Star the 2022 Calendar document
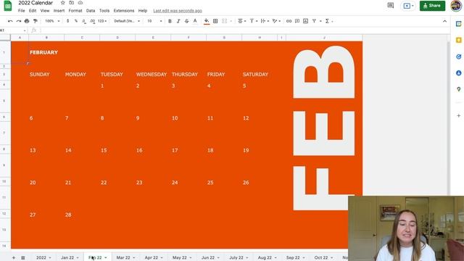The image size is (464, 261). [x=63, y=3]
